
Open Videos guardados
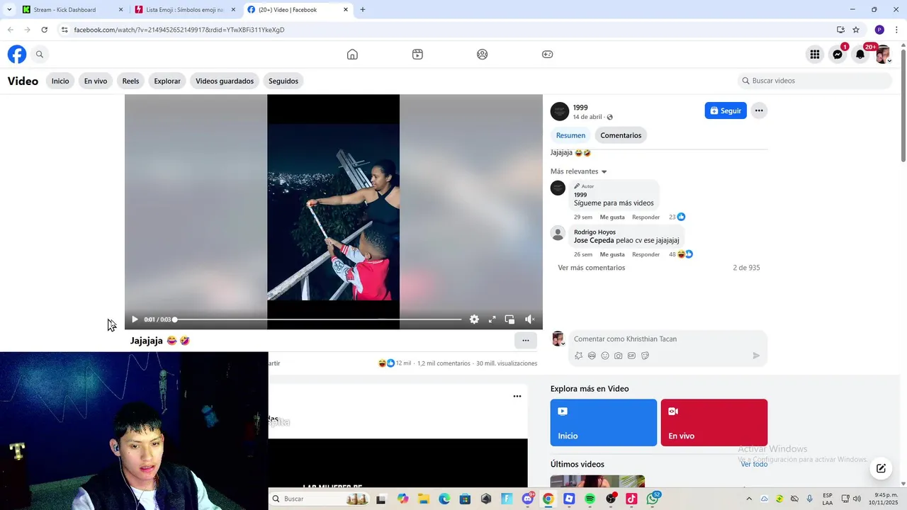tap(225, 81)
